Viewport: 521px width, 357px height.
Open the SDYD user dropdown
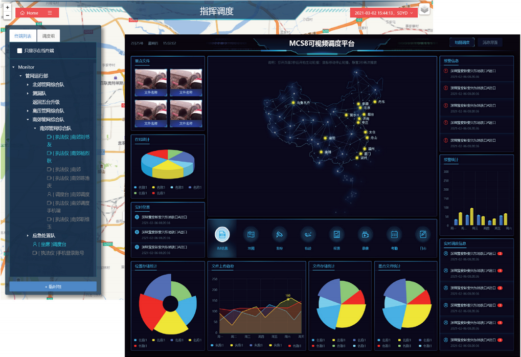[x=383, y=13]
